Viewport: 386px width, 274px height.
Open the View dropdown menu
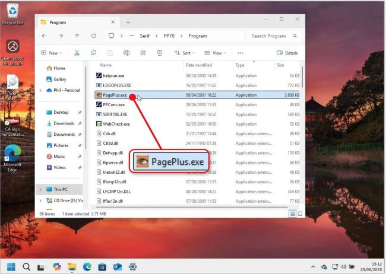pos(216,53)
